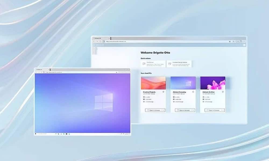Click the browser reload icon in address bar
This screenshot has height=161, width=269.
[100, 41]
